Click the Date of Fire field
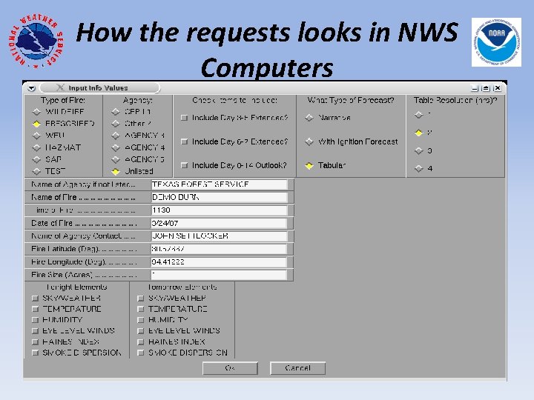This screenshot has width=534, height=400. point(219,223)
